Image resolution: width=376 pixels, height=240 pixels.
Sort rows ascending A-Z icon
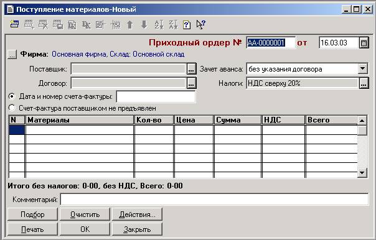(x=159, y=24)
